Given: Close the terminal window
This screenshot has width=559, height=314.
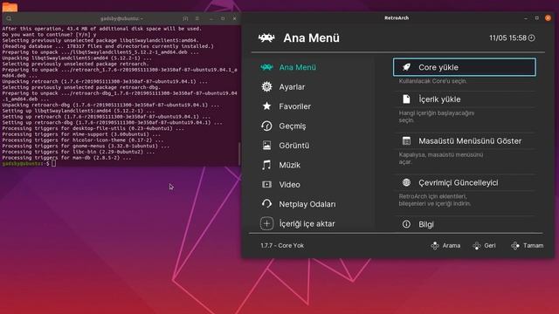Looking at the screenshot, I should 234,18.
